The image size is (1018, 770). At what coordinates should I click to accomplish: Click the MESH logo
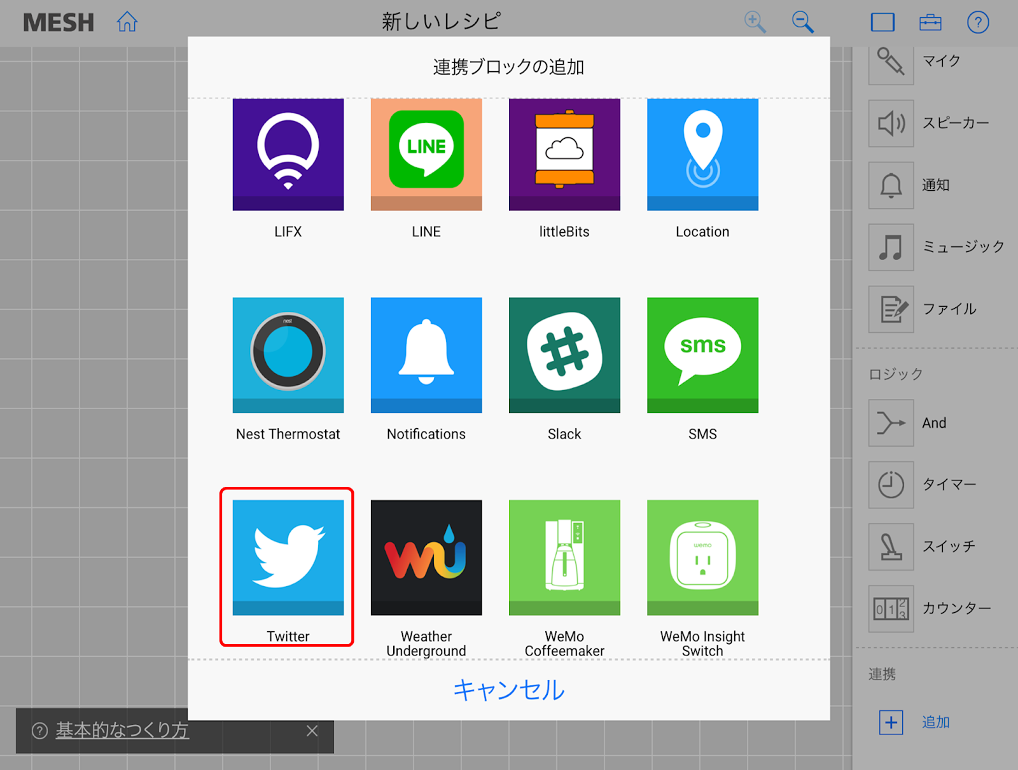(59, 23)
